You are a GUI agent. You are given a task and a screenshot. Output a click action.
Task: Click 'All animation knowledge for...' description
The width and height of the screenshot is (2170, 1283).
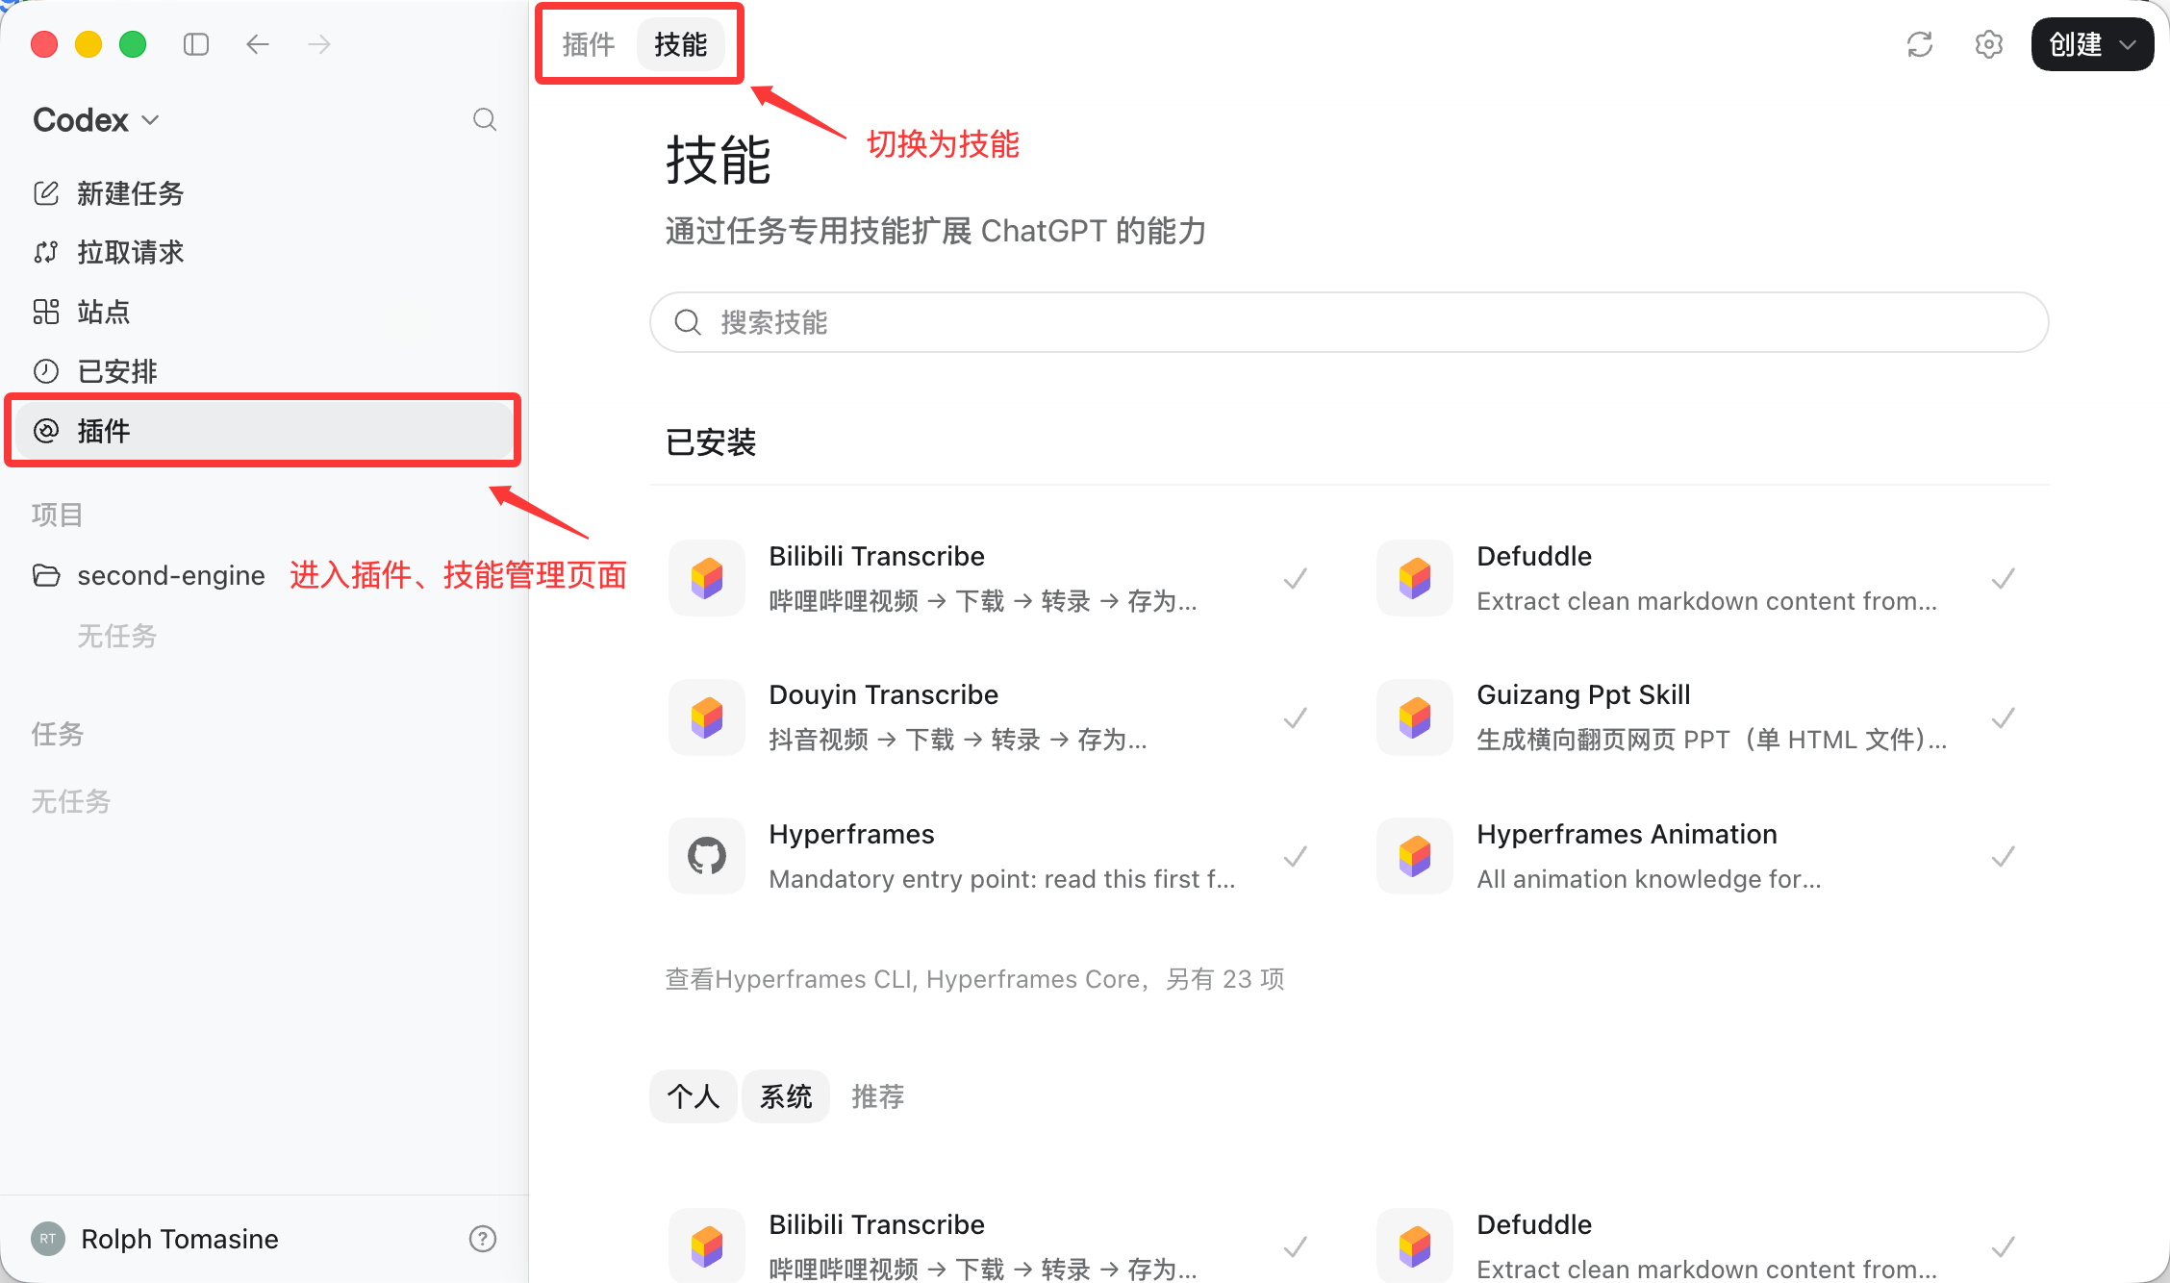pos(1649,879)
